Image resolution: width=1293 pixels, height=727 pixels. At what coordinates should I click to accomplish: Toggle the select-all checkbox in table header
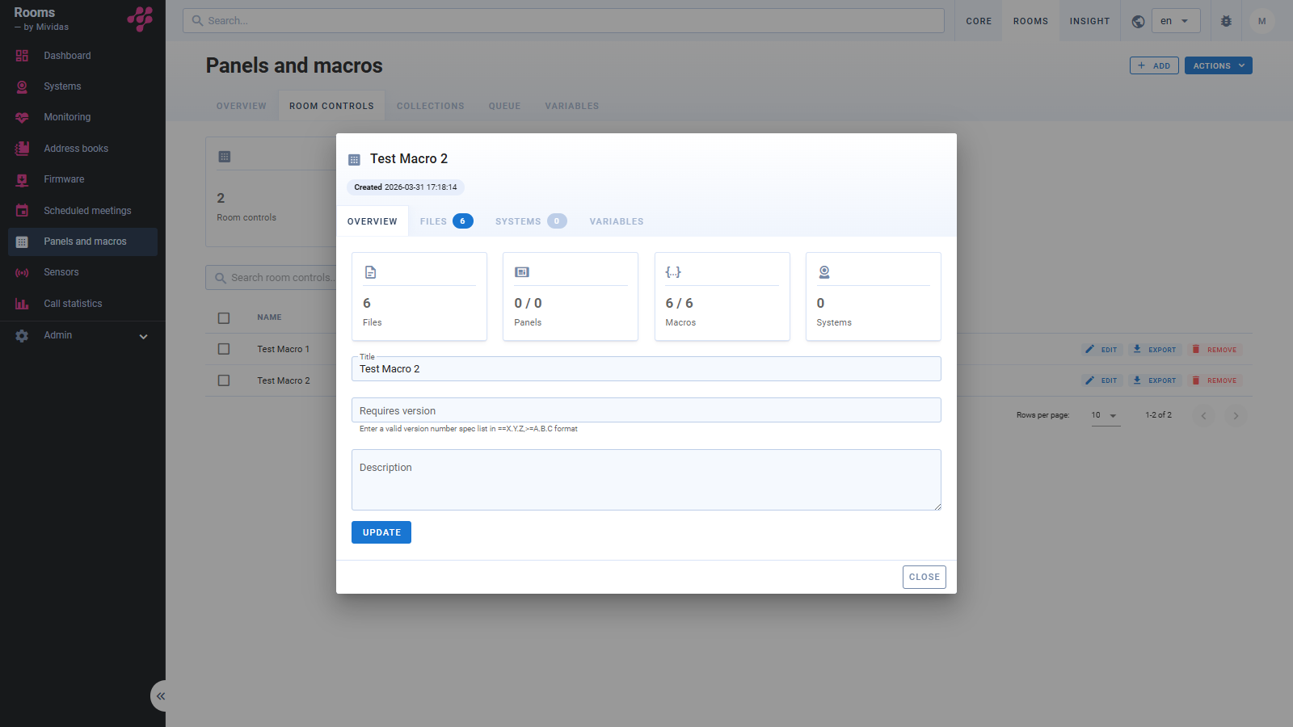224,318
